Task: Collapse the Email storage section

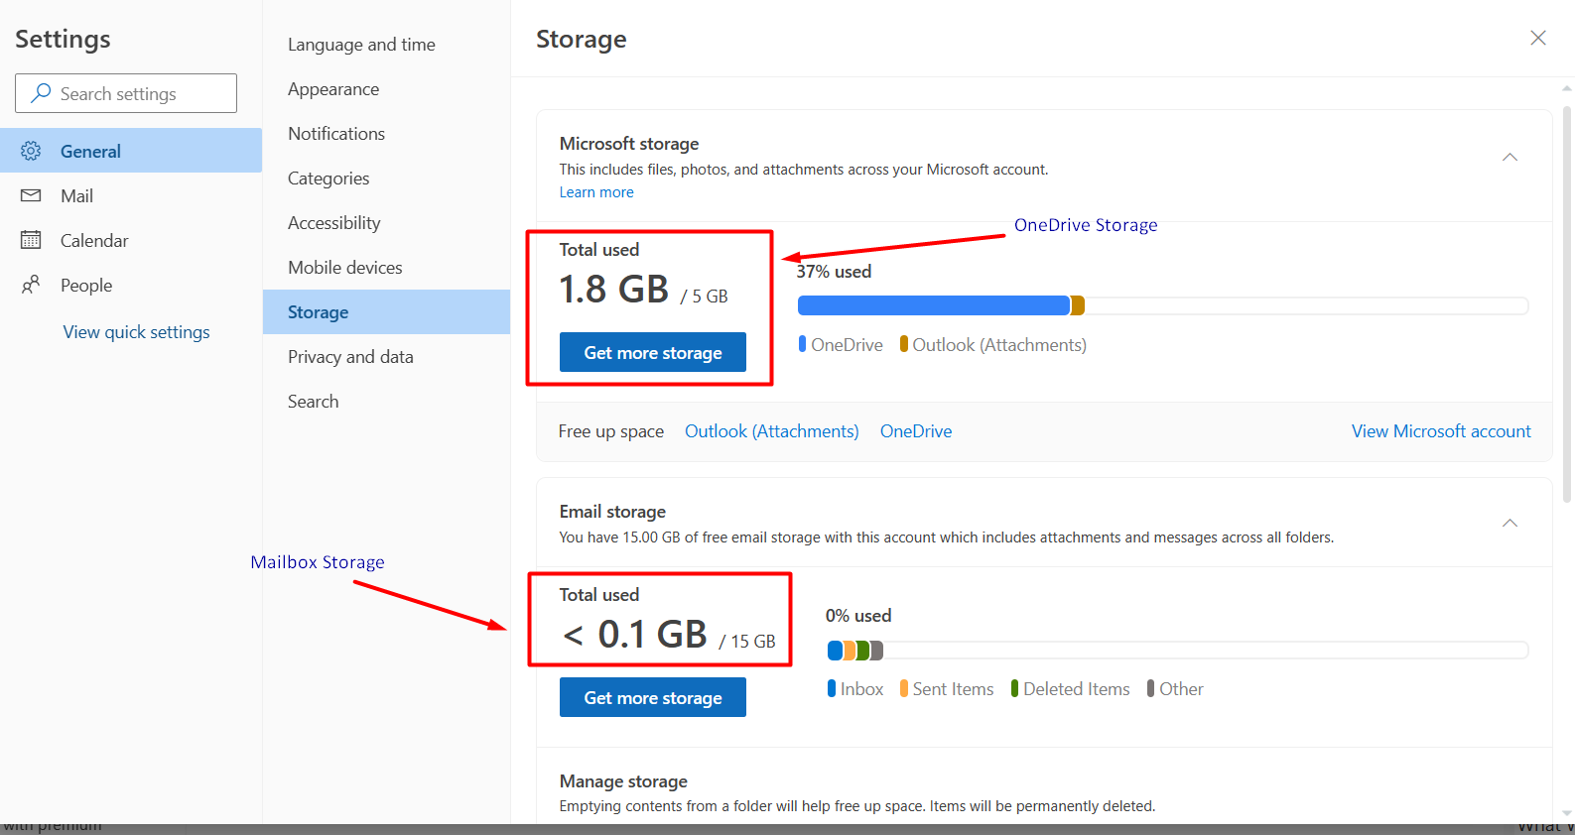Action: [x=1509, y=523]
